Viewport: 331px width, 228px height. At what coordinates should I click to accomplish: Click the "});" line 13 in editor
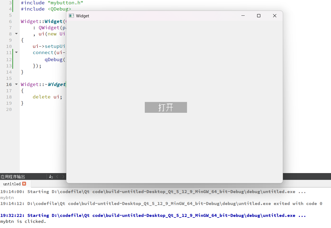37,66
